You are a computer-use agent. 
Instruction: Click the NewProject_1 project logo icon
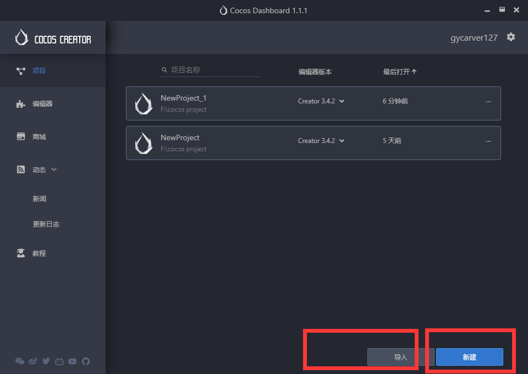(144, 104)
